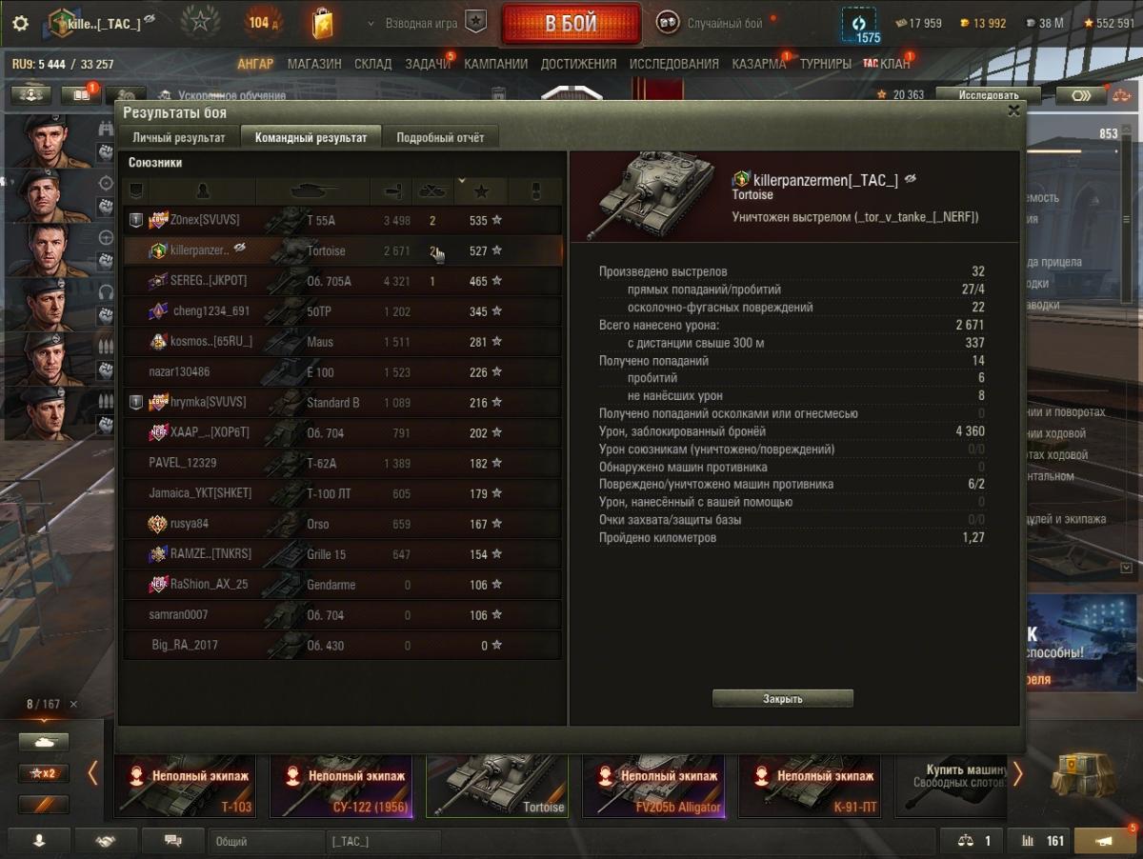1143x859 pixels.
Task: Open the settings gear menu
Action: 20,24
